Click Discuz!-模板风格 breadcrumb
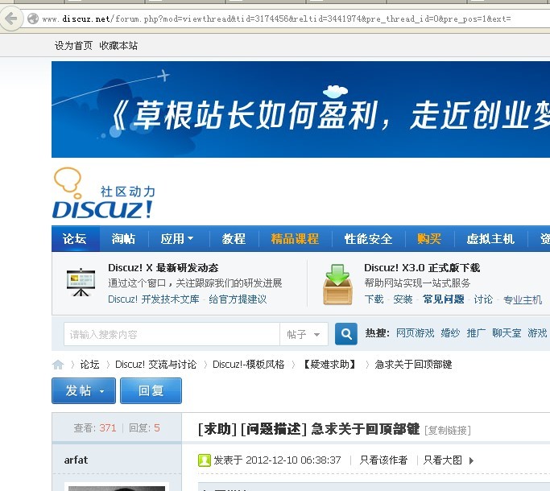This screenshot has height=491, width=550. tap(249, 365)
